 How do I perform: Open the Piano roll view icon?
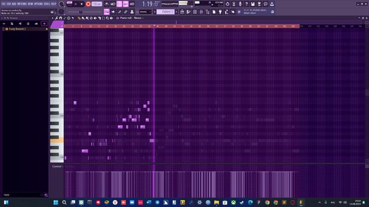[x=189, y=11]
